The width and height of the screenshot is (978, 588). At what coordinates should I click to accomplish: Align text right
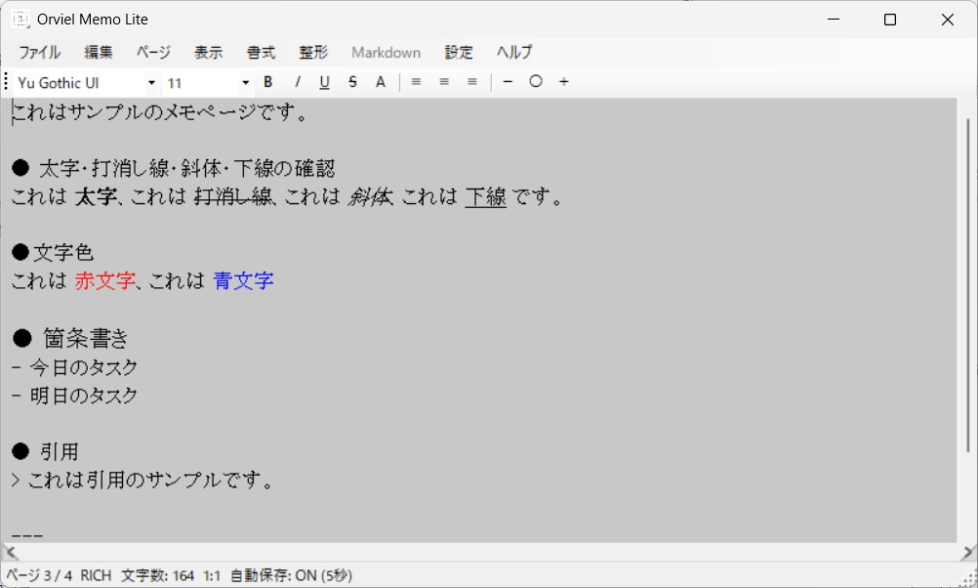[x=472, y=82]
